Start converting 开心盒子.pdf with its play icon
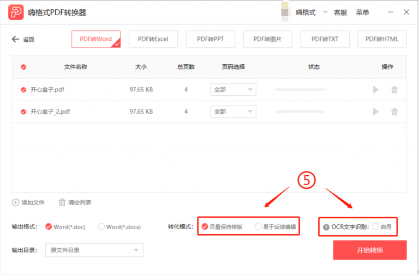This screenshot has height=277, width=419. tap(376, 90)
